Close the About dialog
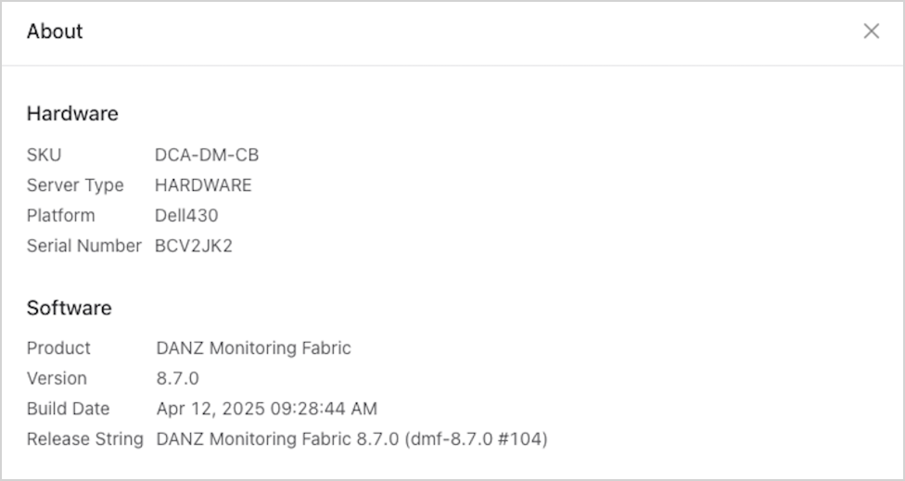Screen dimensions: 905x481 coord(871,32)
